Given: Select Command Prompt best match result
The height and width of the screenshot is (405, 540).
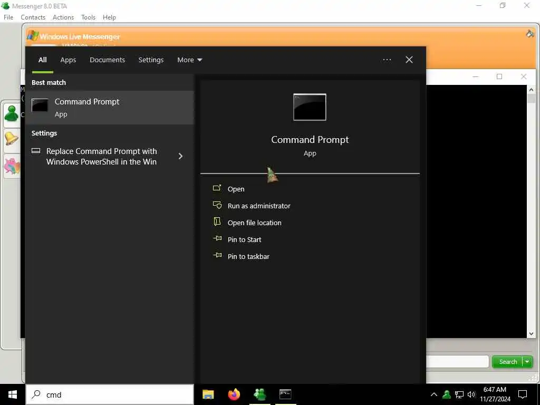Looking at the screenshot, I should (110, 108).
